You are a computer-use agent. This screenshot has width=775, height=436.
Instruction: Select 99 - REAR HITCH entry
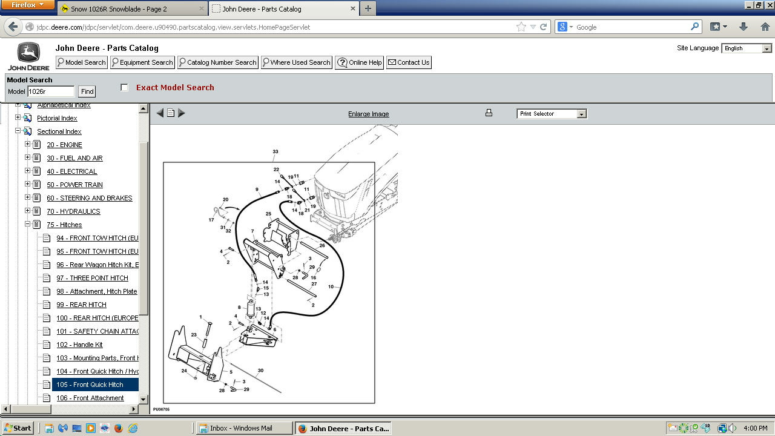pos(81,305)
